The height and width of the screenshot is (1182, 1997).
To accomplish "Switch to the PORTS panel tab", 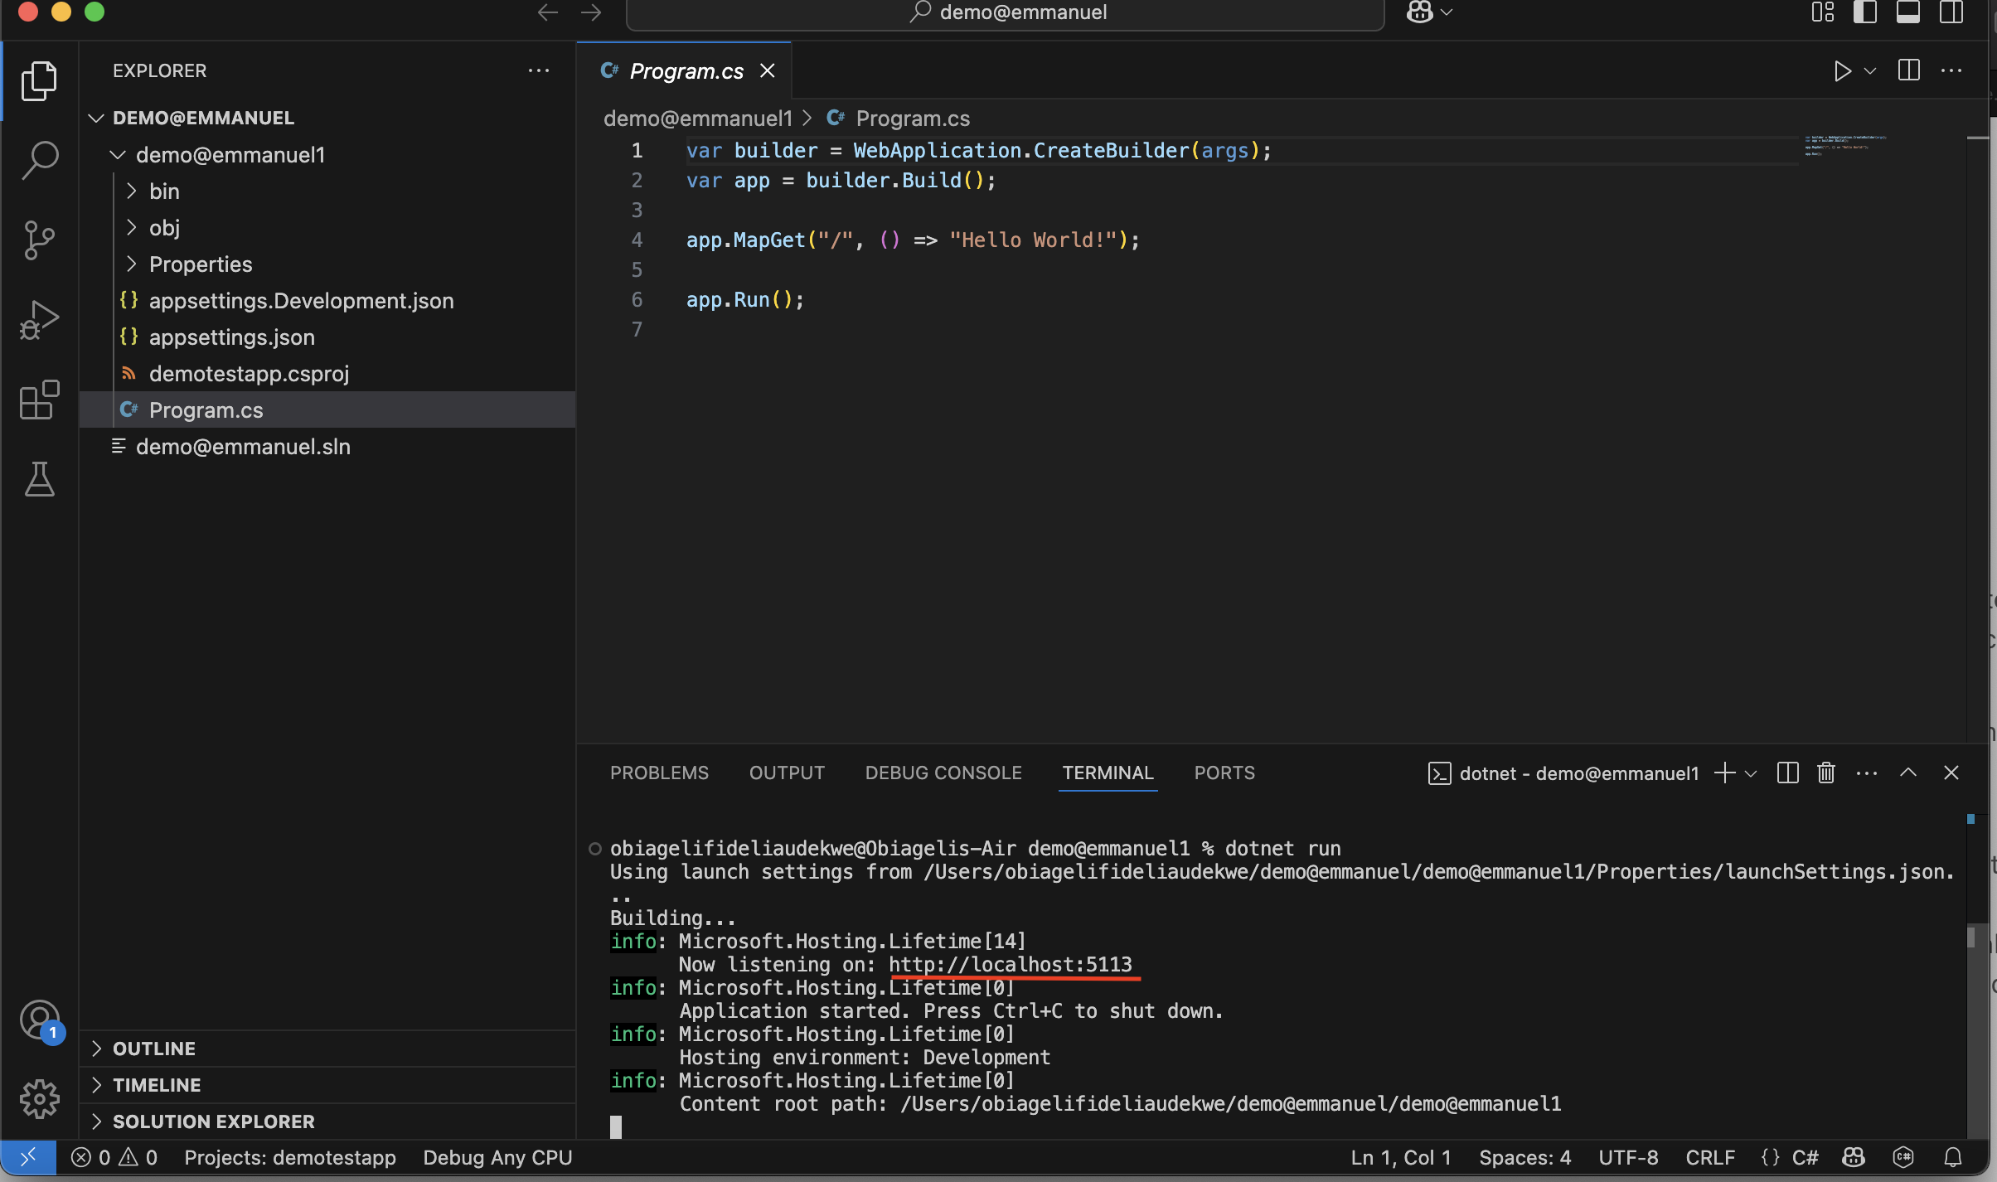I will coord(1224,773).
